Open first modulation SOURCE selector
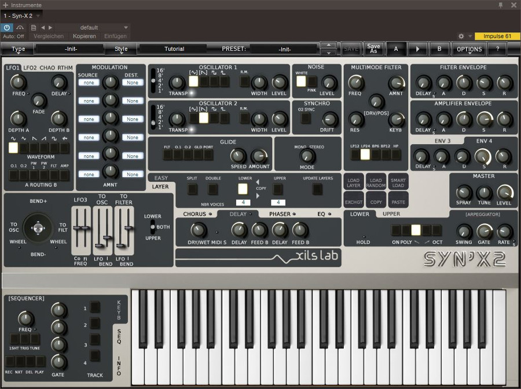This screenshot has height=389, width=521. (89, 83)
